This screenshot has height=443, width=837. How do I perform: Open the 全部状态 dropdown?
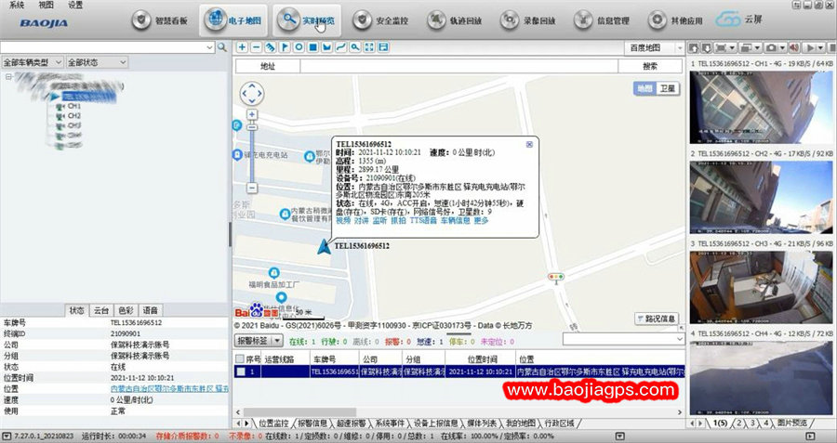(97, 62)
